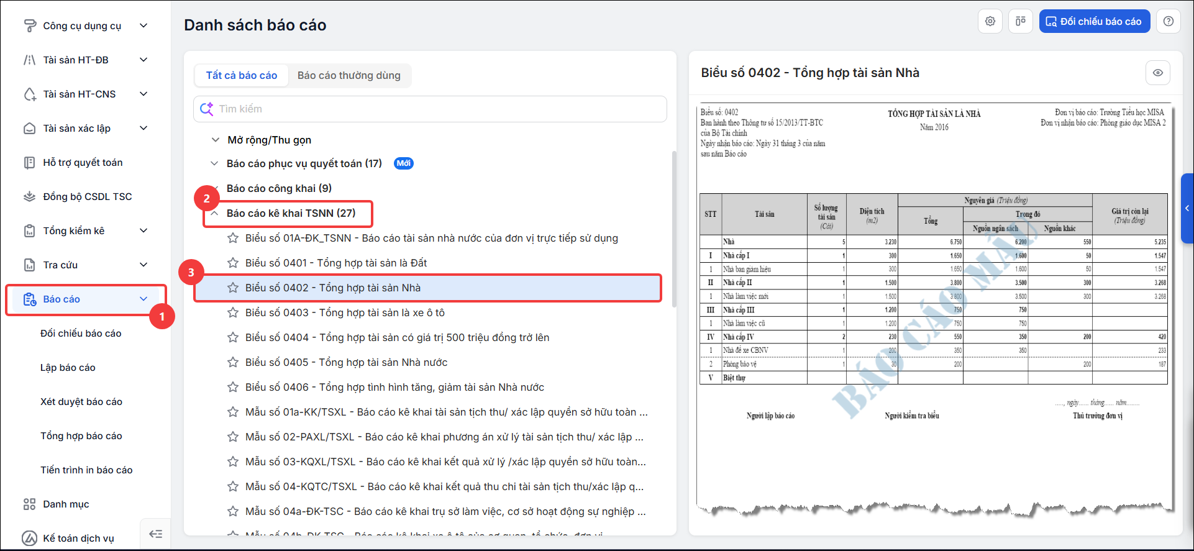The width and height of the screenshot is (1194, 551).
Task: Open the blue side panel handle on right edge
Action: click(x=1187, y=208)
